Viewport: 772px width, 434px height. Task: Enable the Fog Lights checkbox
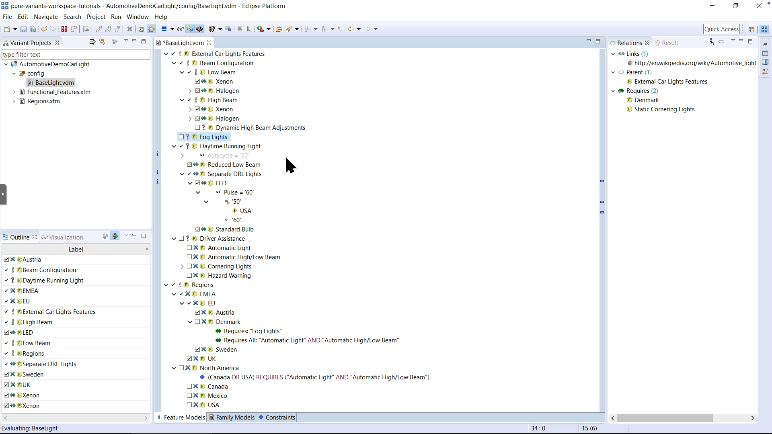pos(181,137)
